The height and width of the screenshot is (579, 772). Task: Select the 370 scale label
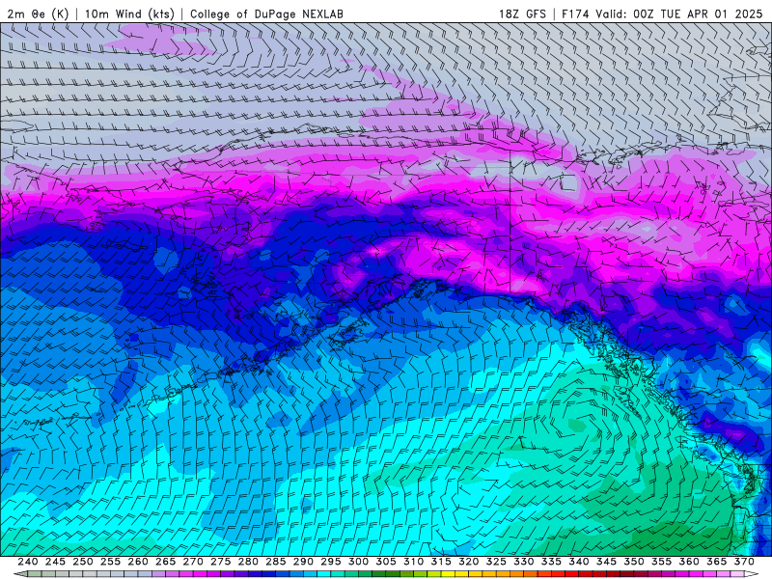744,562
